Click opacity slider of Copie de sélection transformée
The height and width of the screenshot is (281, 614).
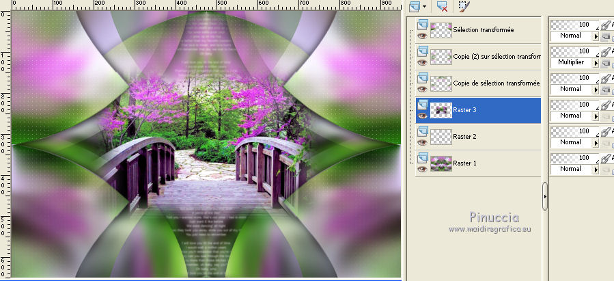click(575, 79)
